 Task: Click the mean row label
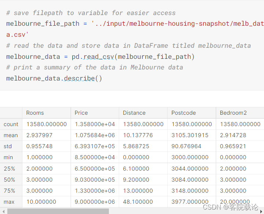[11, 135]
